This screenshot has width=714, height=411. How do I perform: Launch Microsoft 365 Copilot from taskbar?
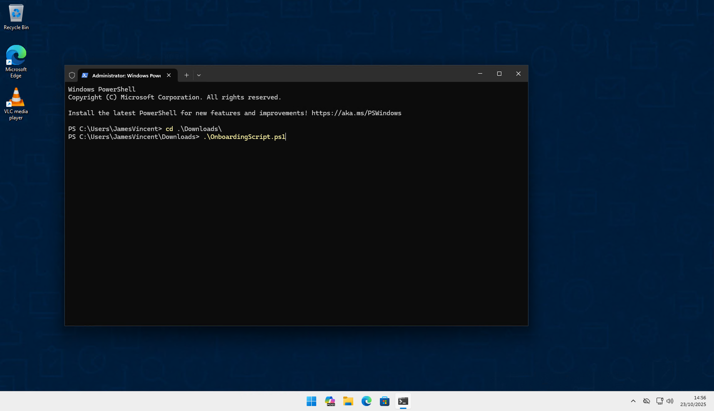pyautogui.click(x=330, y=401)
